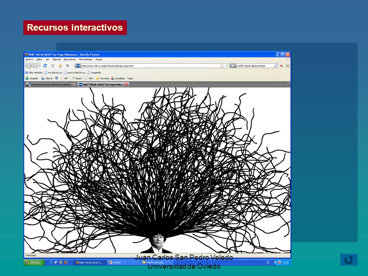Click the ES language indicator in the tray
368x276 pixels.
268,263
